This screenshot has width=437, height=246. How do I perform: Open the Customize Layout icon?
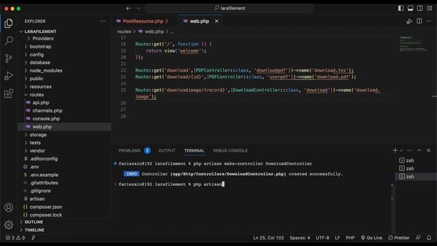429,8
